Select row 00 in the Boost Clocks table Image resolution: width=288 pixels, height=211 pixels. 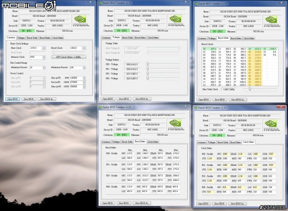click(210, 49)
